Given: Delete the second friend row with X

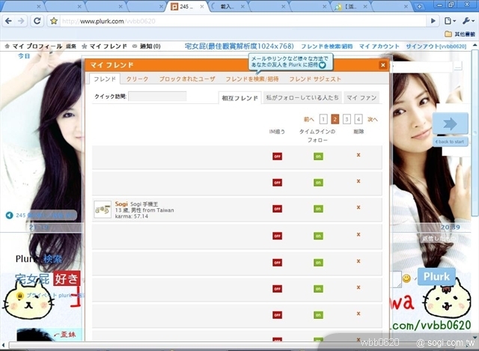Looking at the screenshot, I should pos(359,181).
